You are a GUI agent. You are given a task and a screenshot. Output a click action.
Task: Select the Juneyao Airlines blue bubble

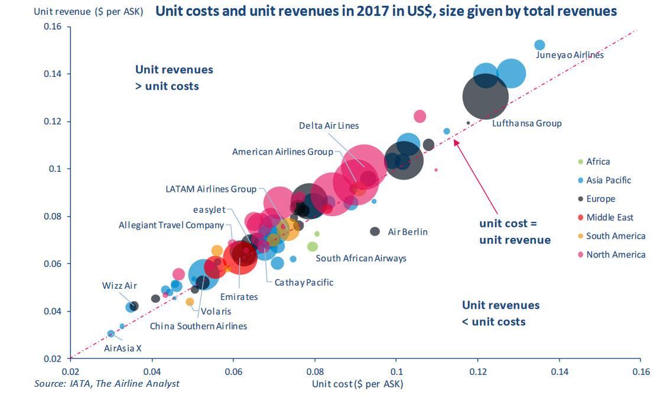click(x=539, y=45)
